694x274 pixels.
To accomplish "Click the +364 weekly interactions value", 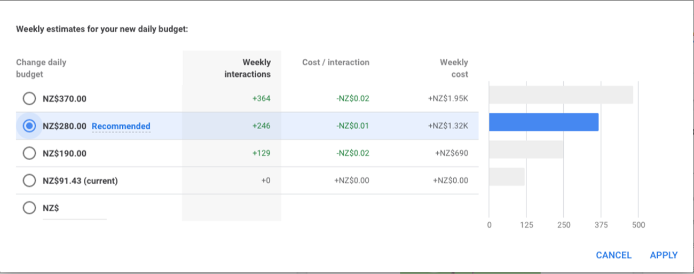I will pos(262,99).
